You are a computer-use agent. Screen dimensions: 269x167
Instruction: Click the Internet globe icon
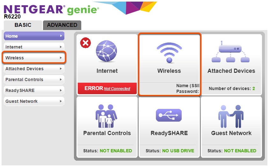point(106,51)
